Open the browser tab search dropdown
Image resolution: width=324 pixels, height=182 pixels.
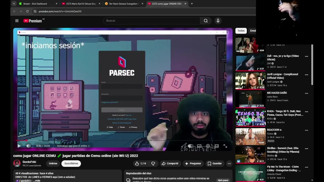pyautogui.click(x=14, y=4)
